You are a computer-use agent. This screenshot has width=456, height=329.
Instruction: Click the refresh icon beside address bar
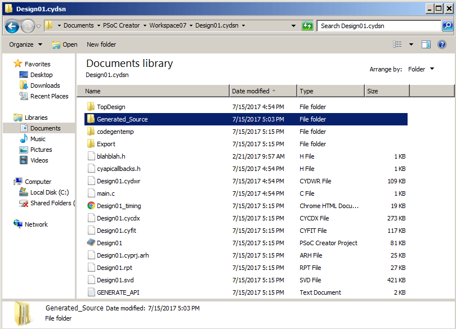307,26
